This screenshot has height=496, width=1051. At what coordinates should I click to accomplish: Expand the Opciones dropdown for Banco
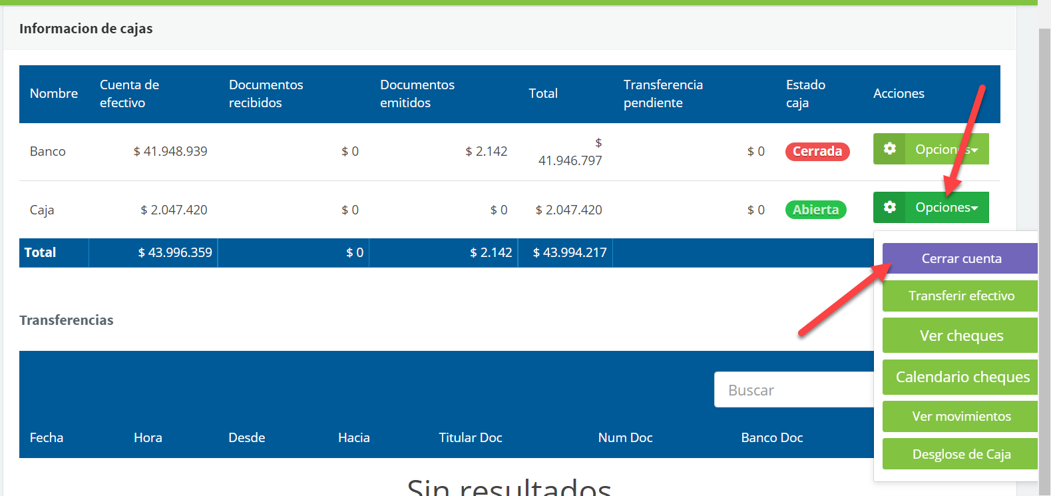[x=946, y=149]
